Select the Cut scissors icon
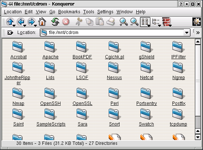The height and width of the screenshot is (150, 203). coord(79,21)
